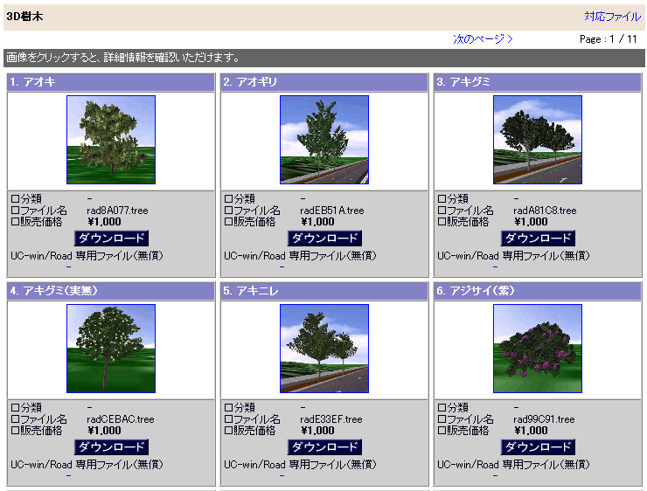Click the 3D樹木 page title

(24, 17)
